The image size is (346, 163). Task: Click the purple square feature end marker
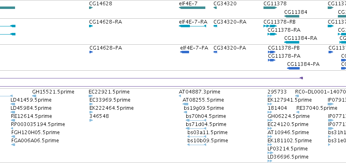tap(301, 78)
